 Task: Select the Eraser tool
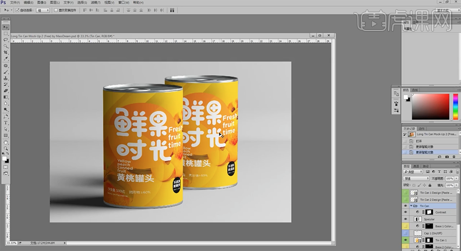[6, 91]
